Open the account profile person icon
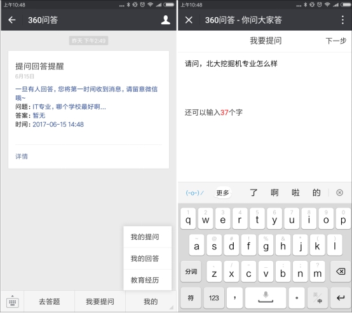The height and width of the screenshot is (313, 352). pyautogui.click(x=166, y=20)
